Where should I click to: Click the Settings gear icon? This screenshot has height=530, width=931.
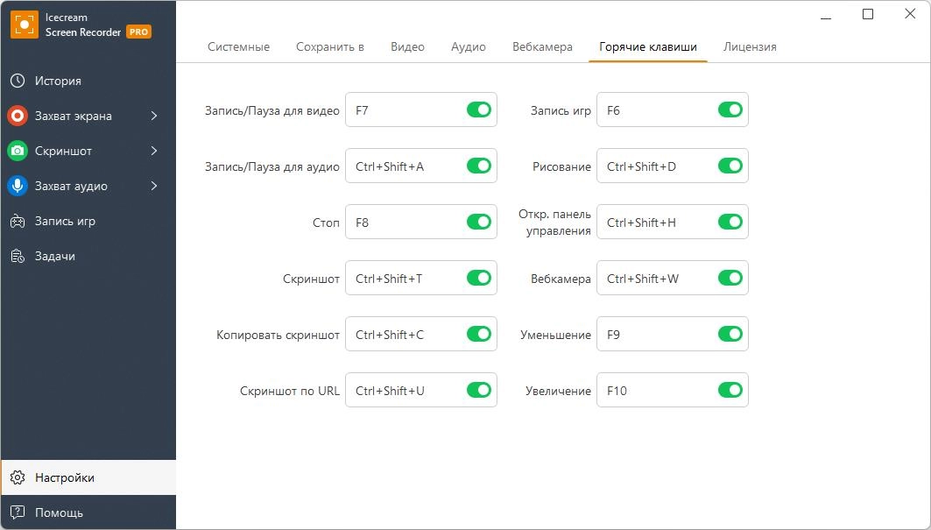tap(18, 477)
